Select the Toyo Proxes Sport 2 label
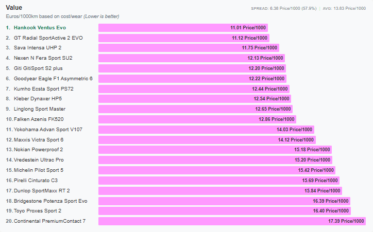Viewport: 373px width, 232px height. (38, 211)
